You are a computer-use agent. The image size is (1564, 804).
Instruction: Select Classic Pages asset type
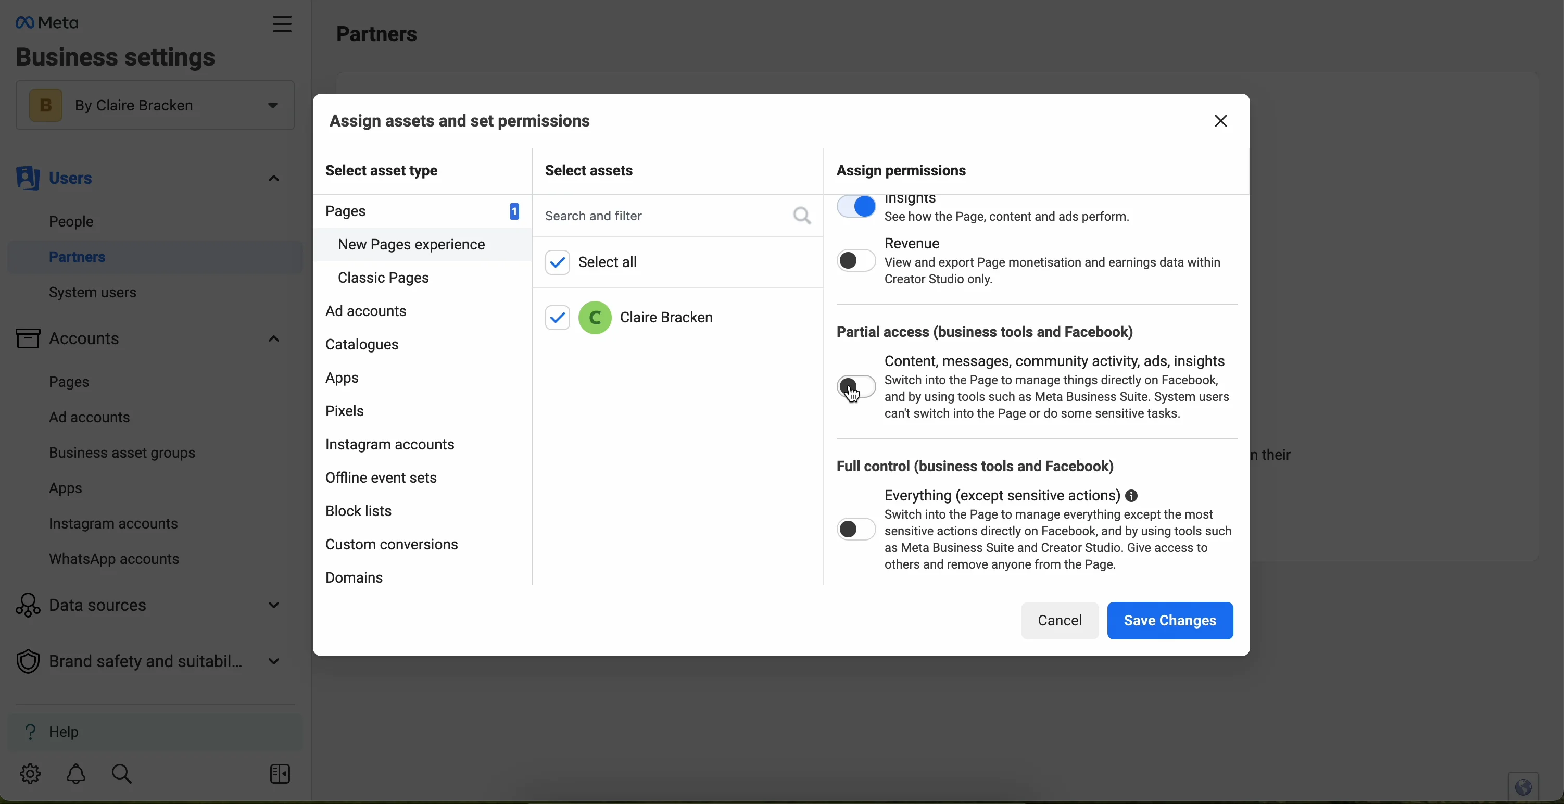click(x=384, y=278)
